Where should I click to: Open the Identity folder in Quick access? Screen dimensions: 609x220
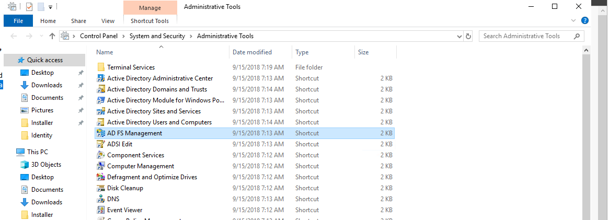pyautogui.click(x=41, y=135)
